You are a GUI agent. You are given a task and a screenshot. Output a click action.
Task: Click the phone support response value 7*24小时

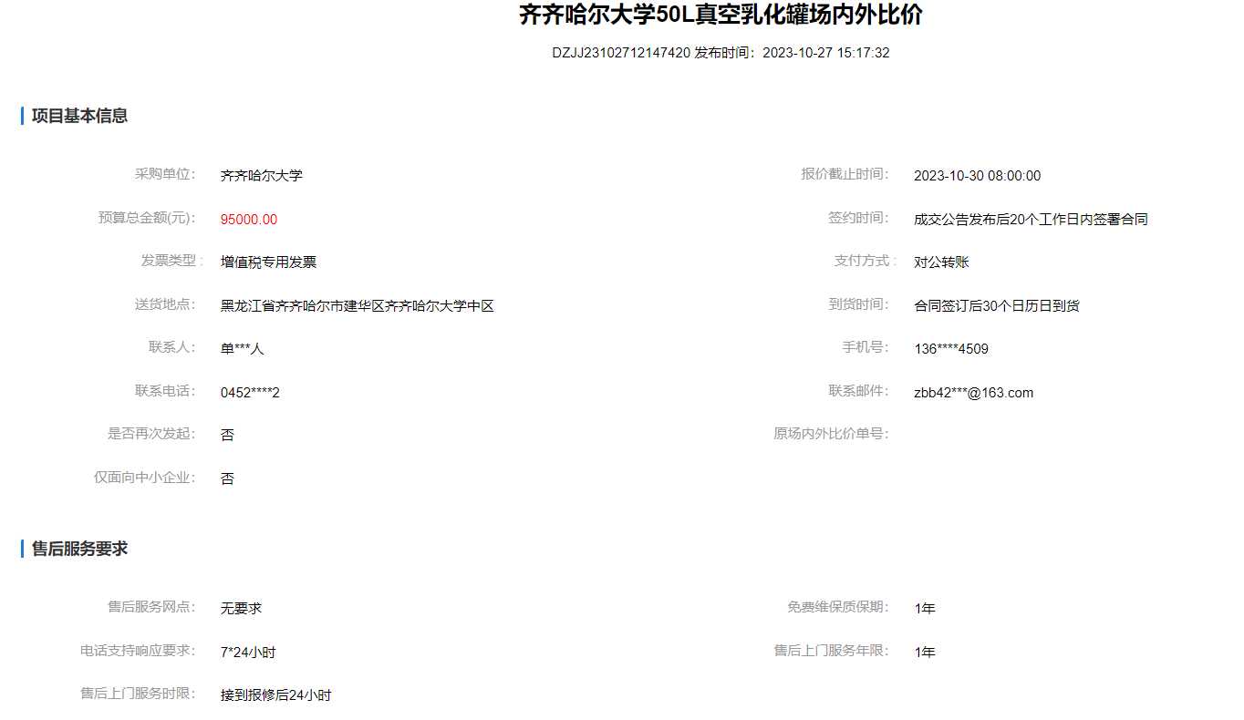click(x=248, y=653)
